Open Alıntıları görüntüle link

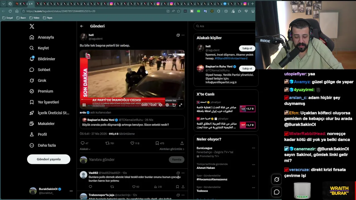172,149
